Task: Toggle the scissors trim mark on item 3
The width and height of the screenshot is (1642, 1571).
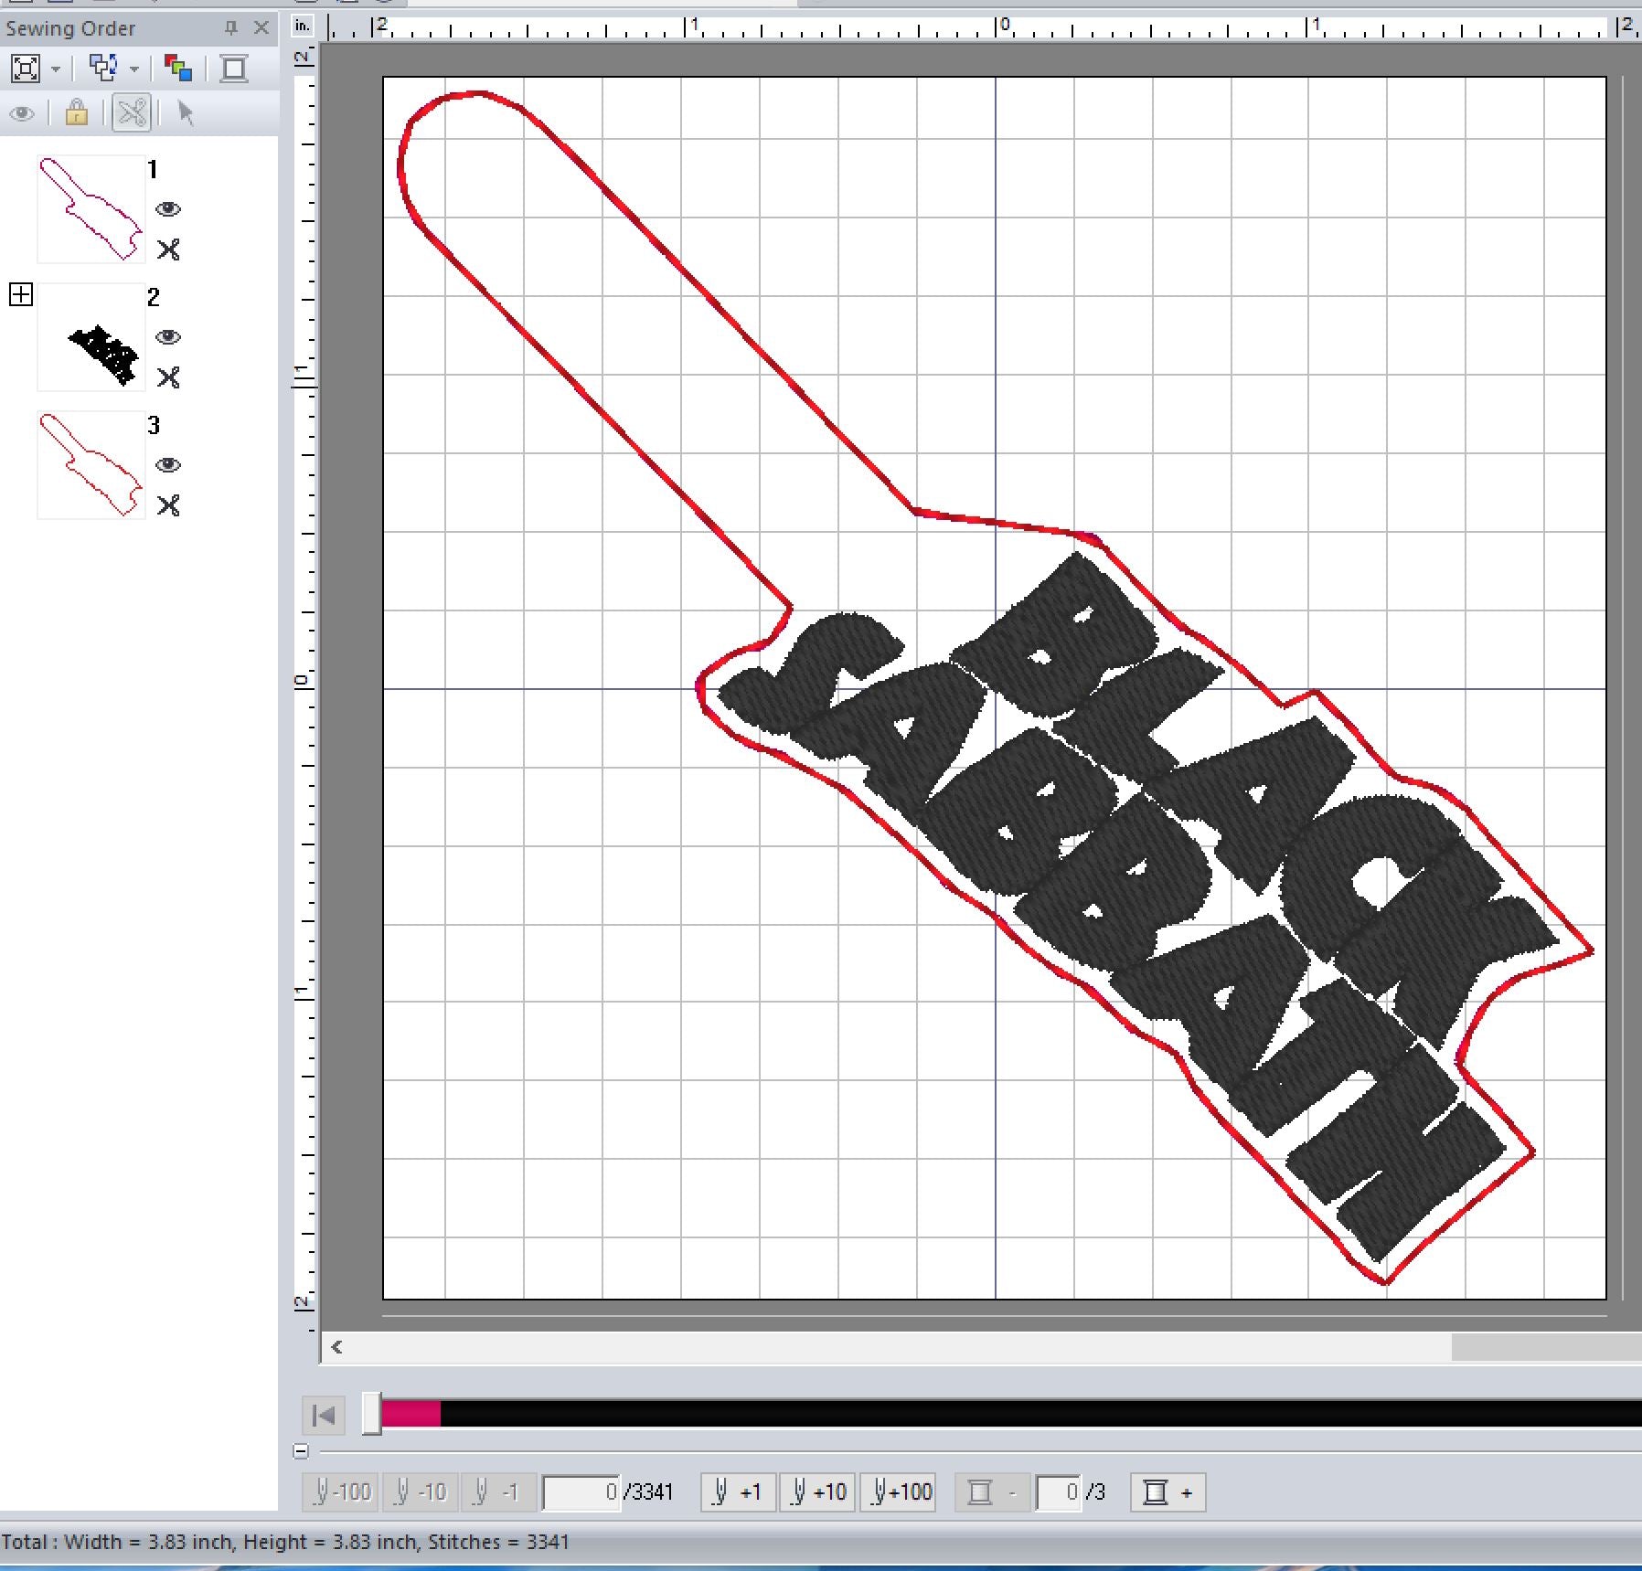Action: 168,505
